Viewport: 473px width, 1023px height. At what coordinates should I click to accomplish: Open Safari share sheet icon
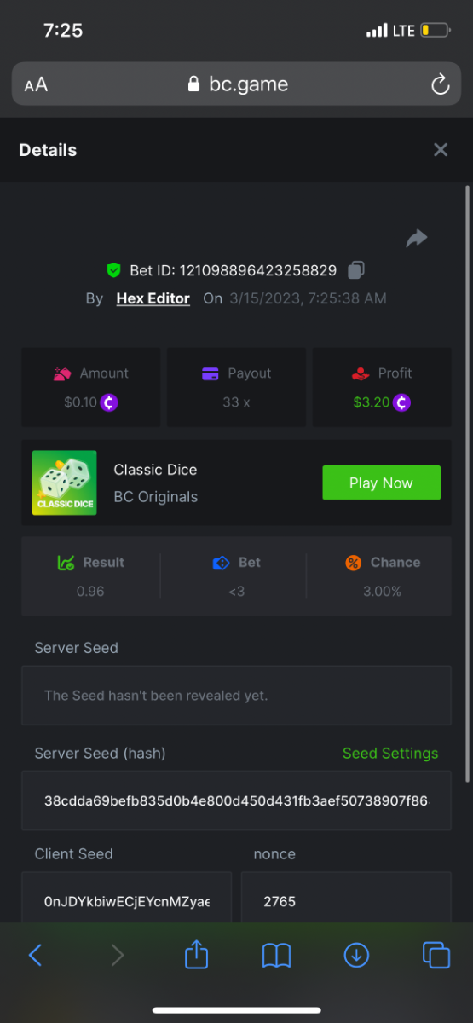tap(196, 955)
